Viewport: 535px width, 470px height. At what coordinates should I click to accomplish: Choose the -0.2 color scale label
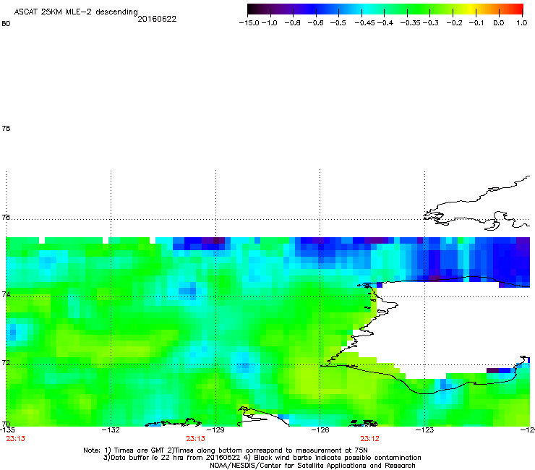coord(455,23)
